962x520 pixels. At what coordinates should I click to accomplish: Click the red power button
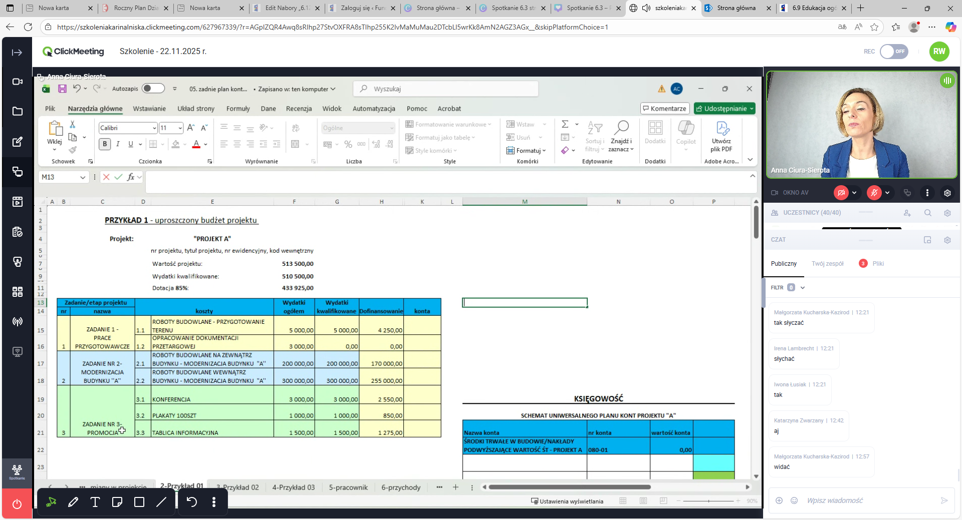(17, 504)
